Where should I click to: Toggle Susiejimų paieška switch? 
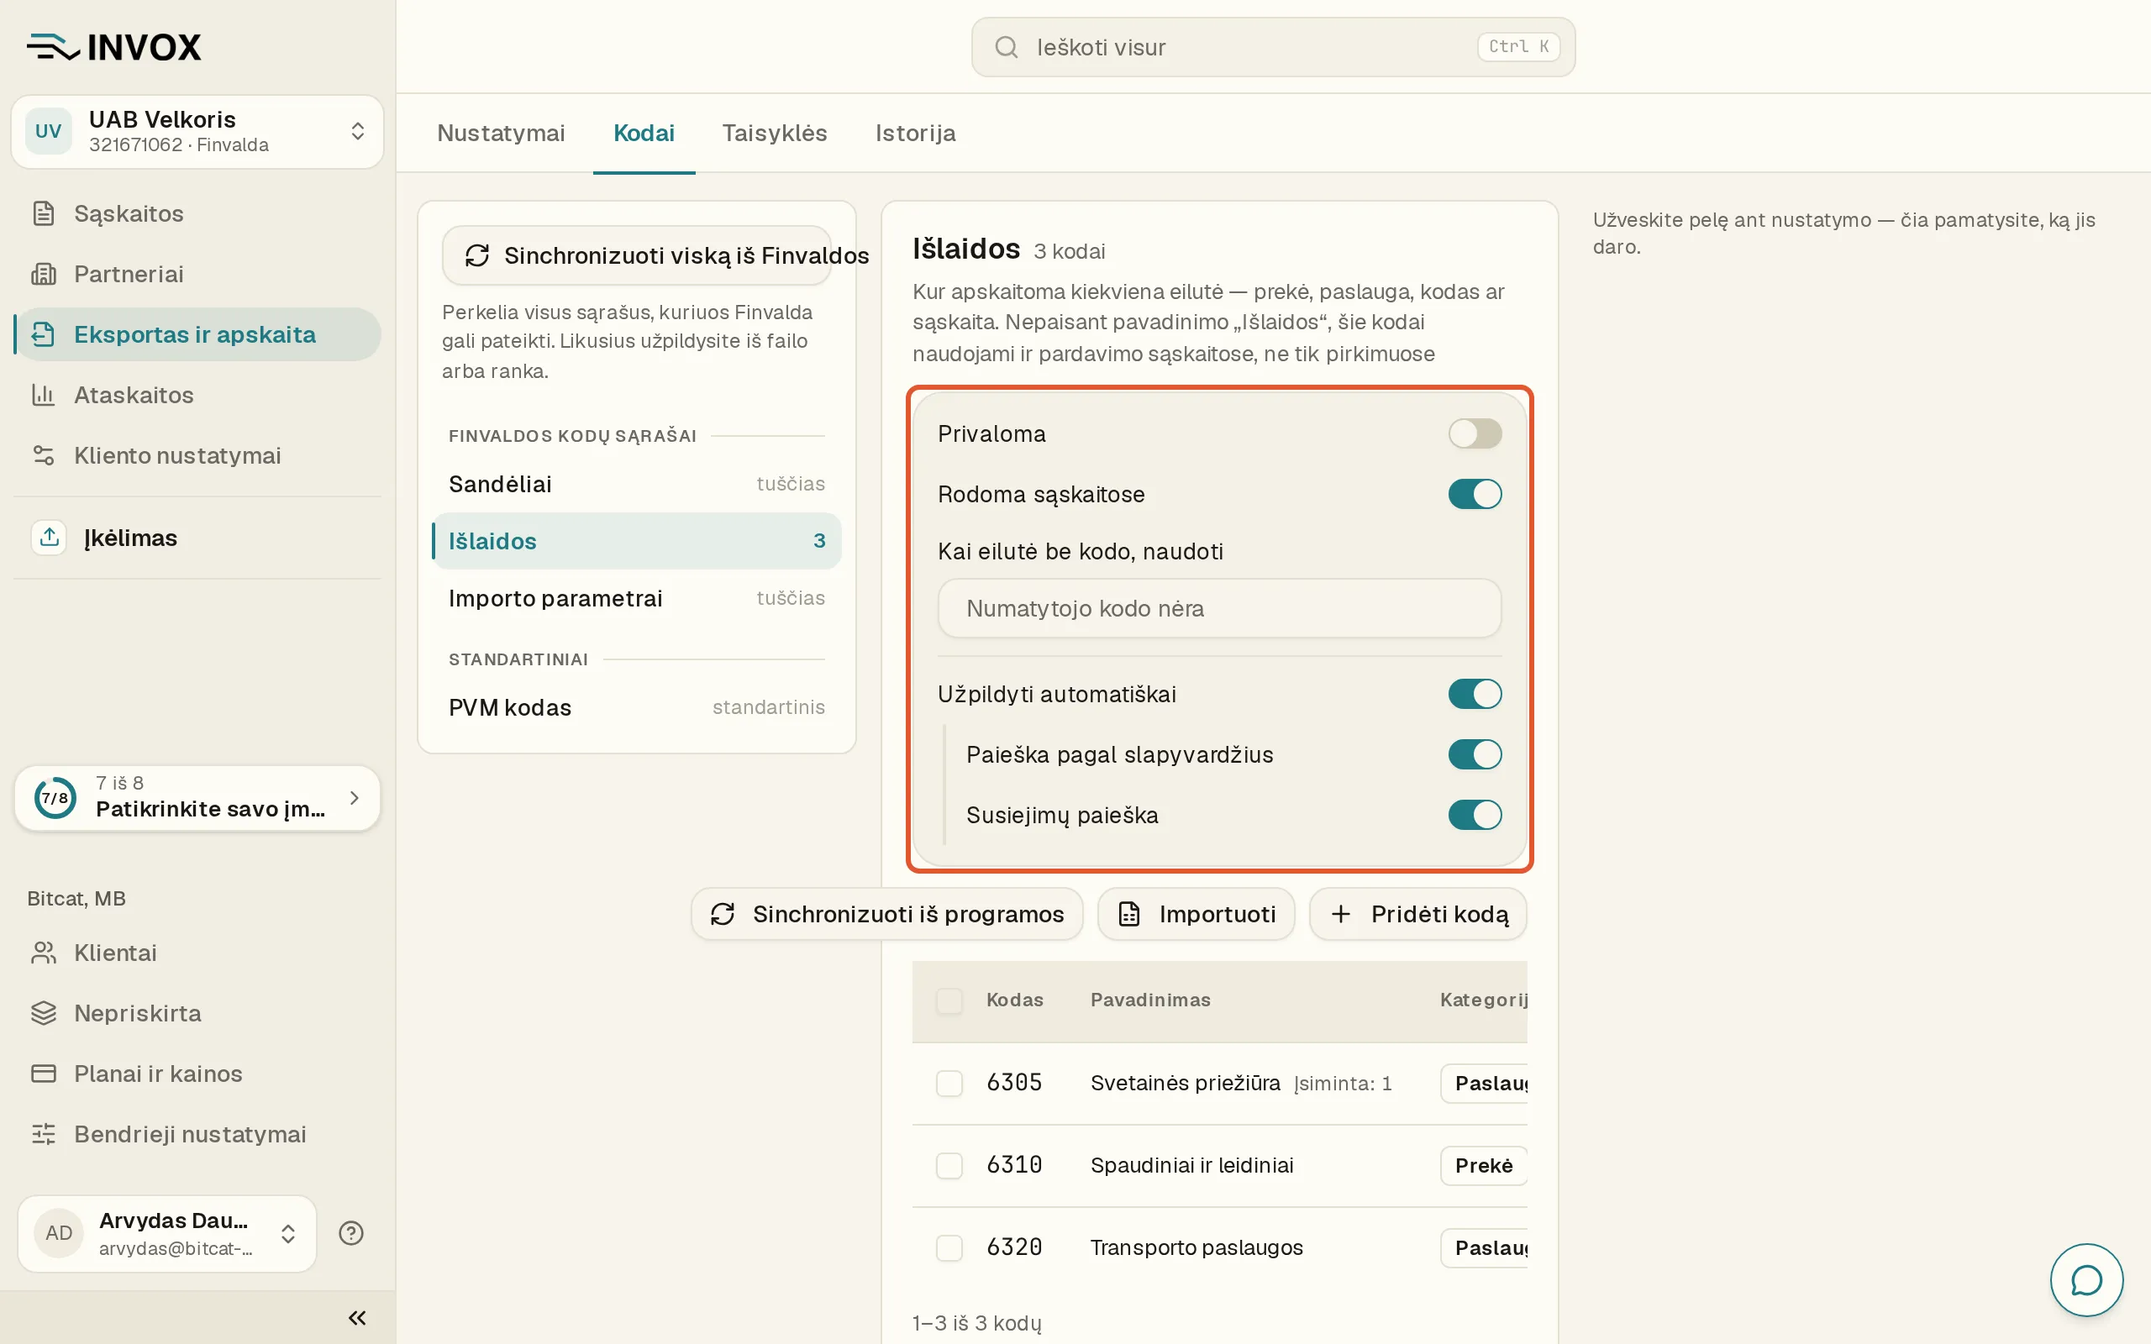(x=1475, y=815)
